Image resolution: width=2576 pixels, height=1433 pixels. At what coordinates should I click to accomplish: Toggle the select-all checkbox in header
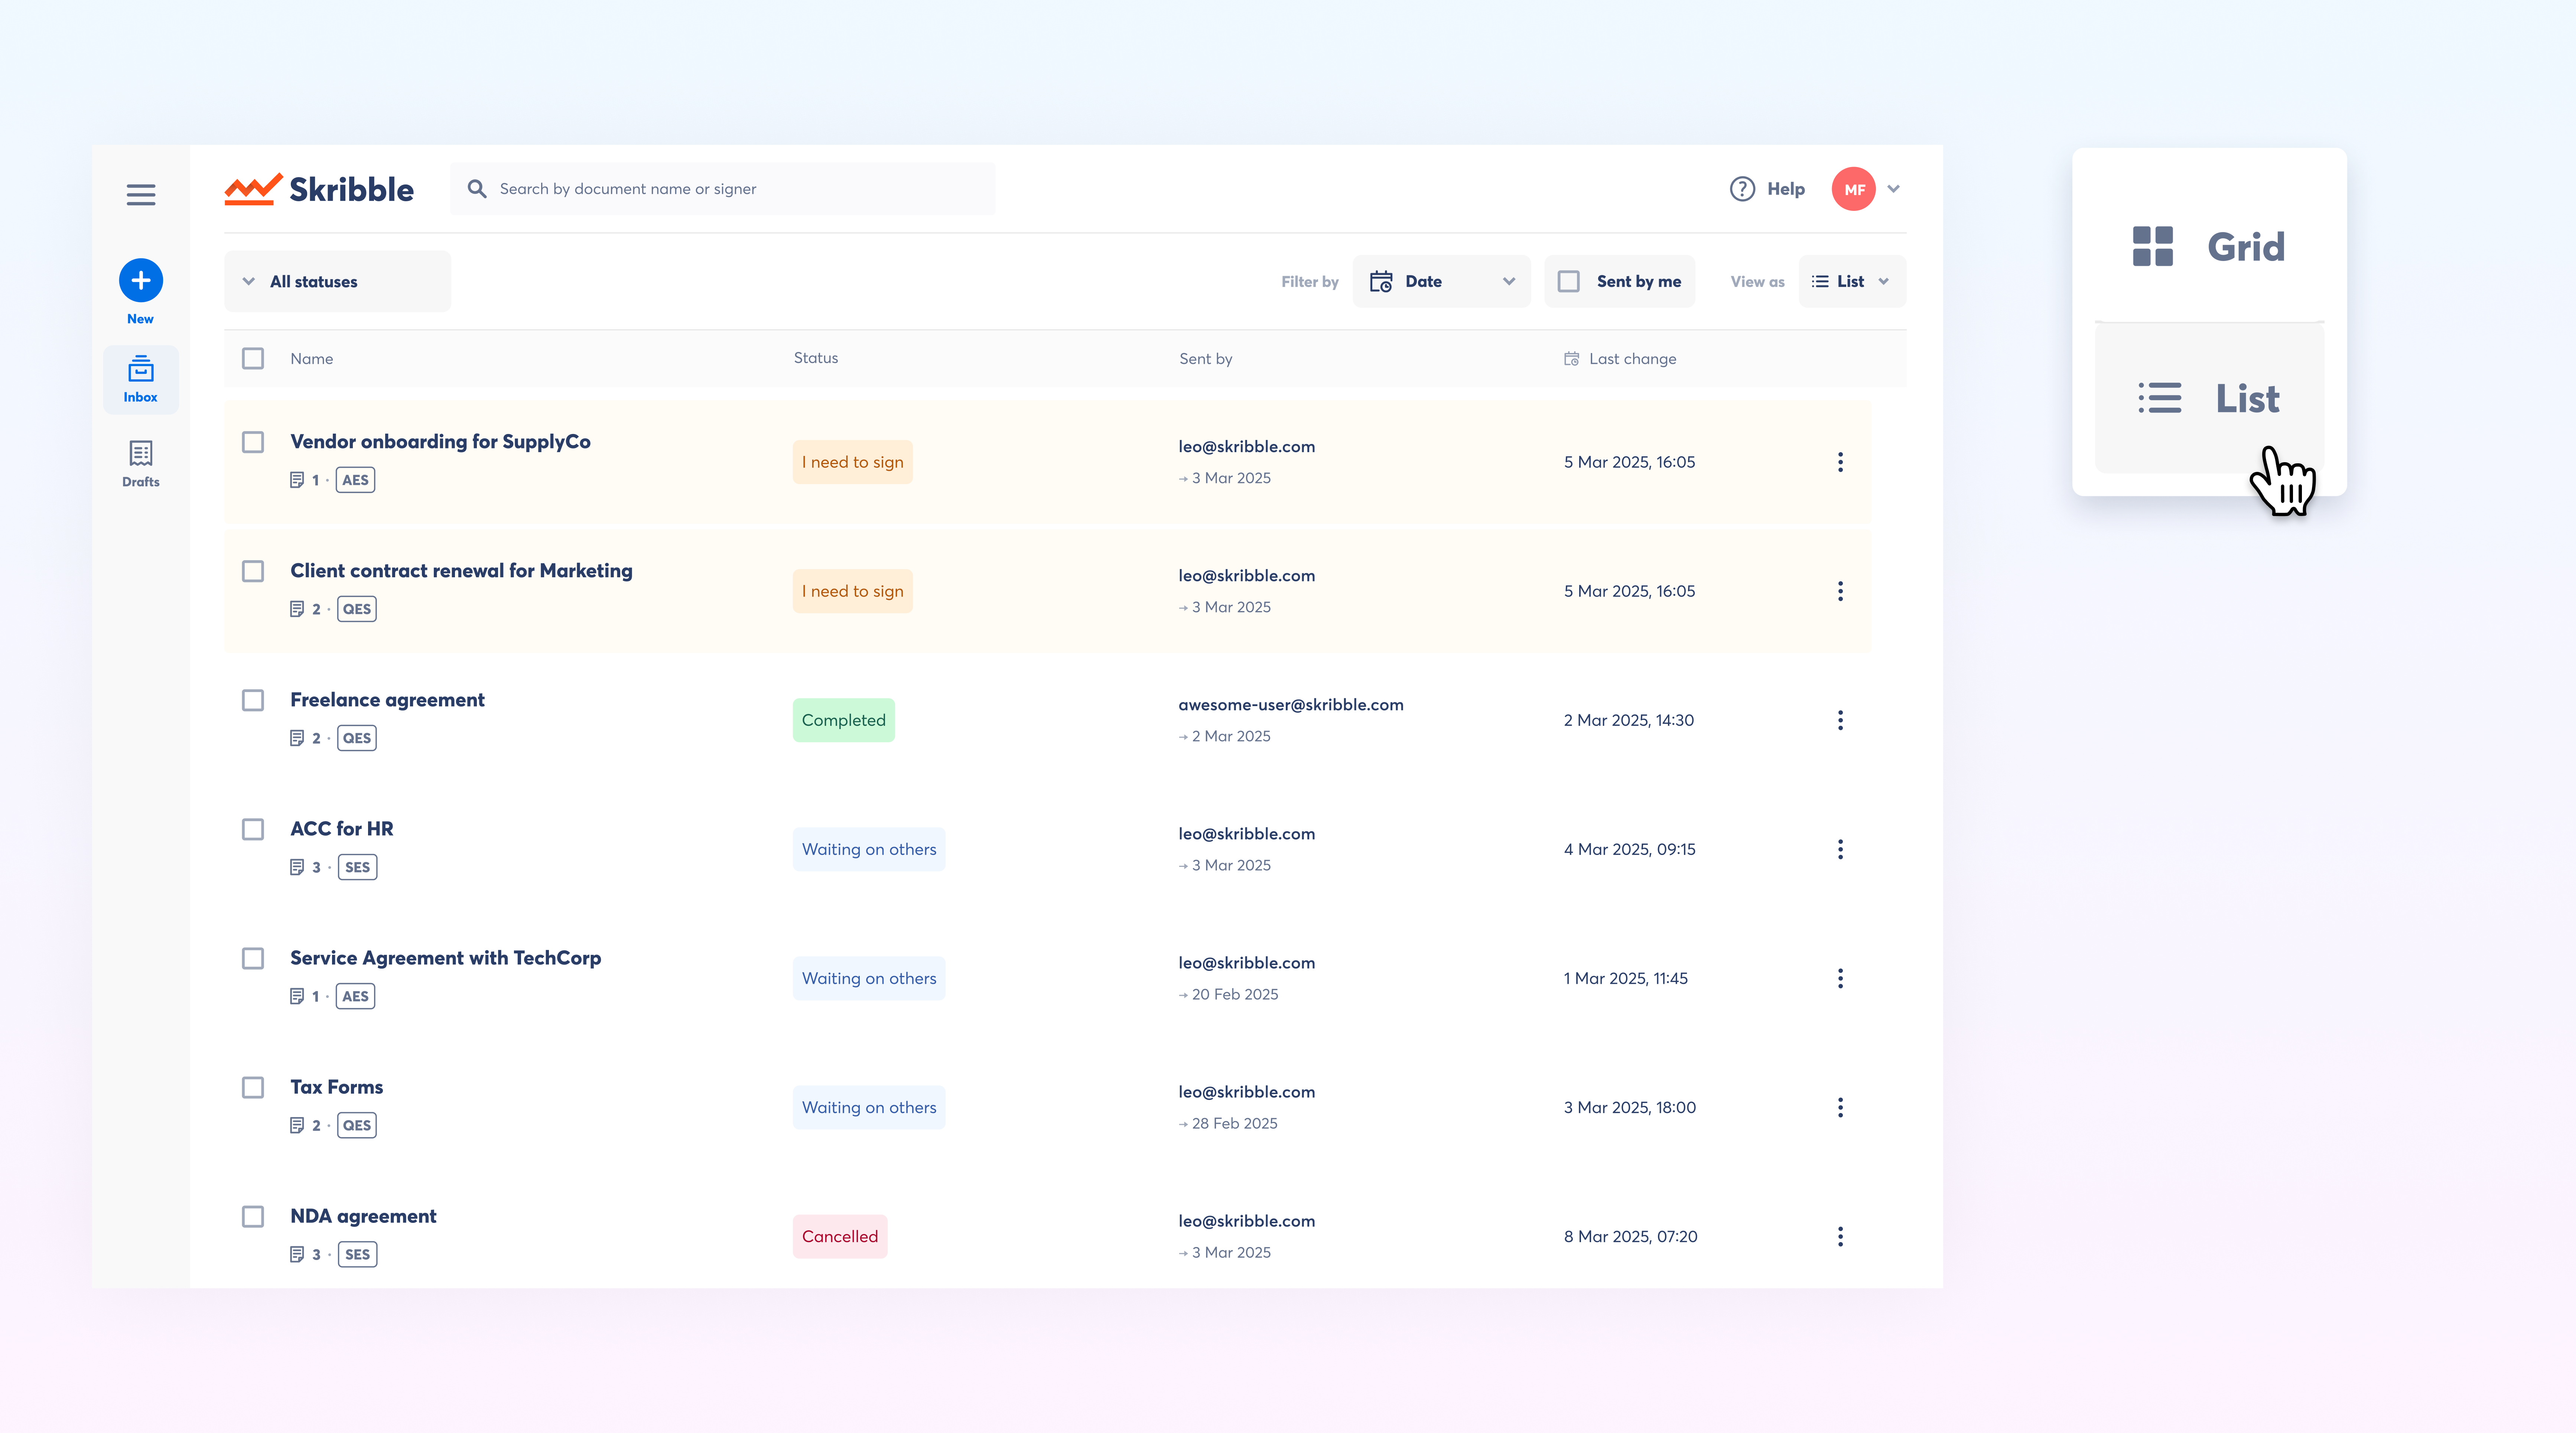(253, 358)
